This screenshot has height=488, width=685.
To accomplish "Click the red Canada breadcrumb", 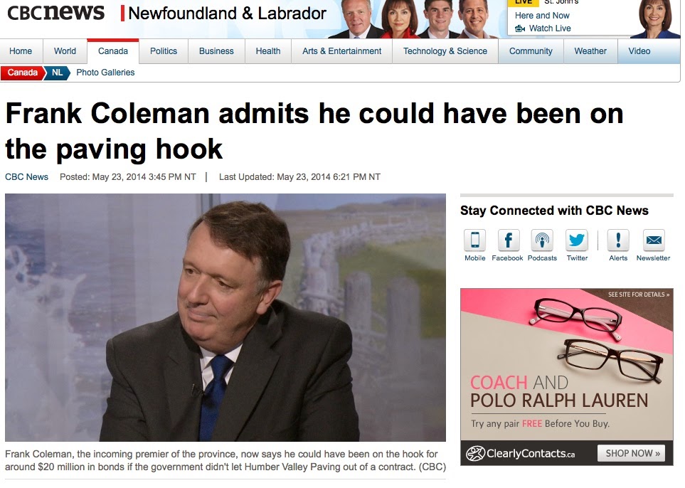I will (23, 73).
